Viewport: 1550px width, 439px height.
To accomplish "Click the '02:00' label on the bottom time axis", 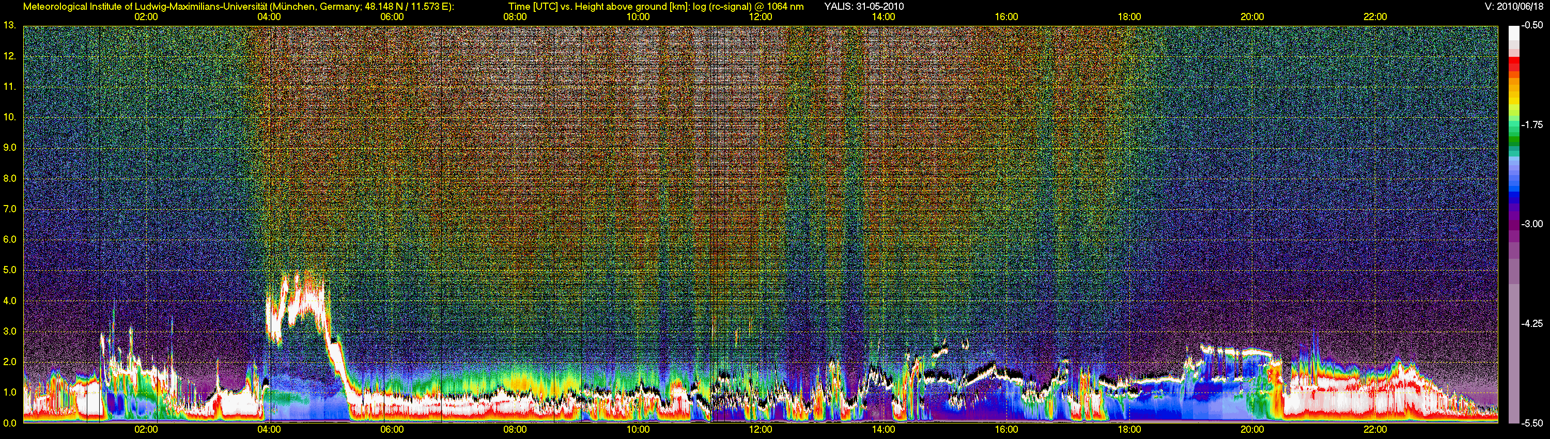I will point(146,429).
